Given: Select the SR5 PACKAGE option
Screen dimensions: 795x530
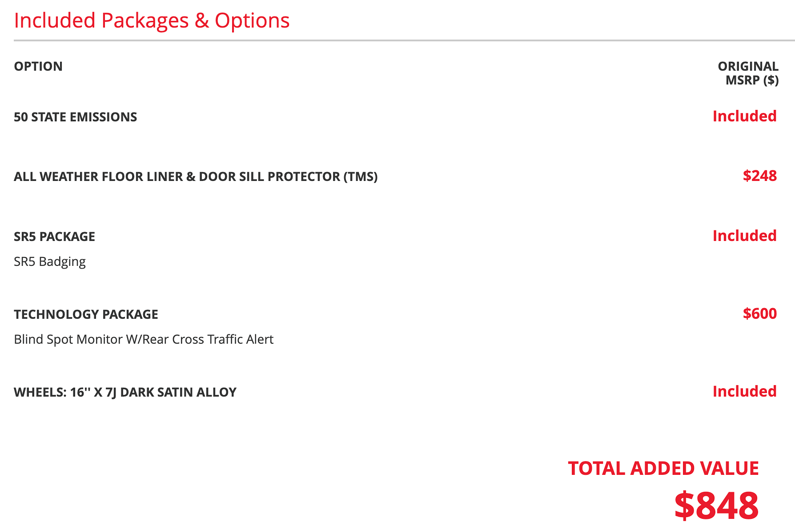Looking at the screenshot, I should pyautogui.click(x=54, y=237).
